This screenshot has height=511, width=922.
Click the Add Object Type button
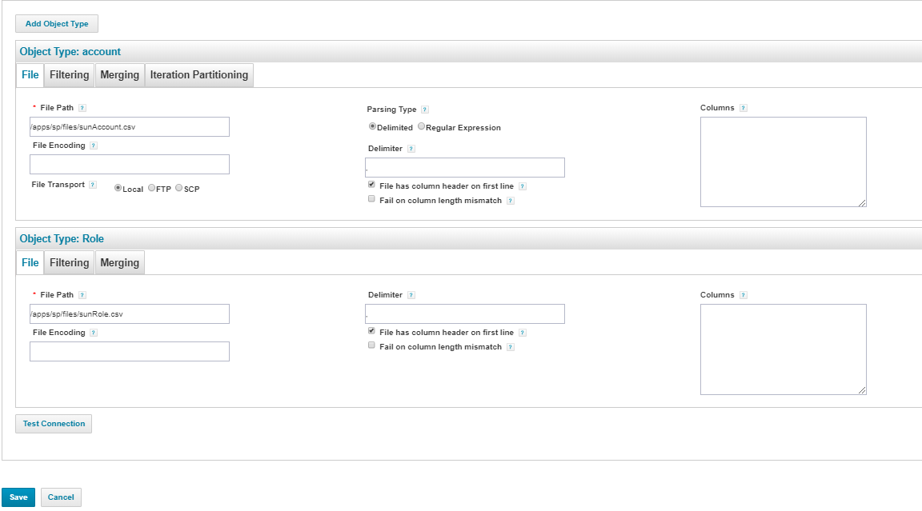click(x=56, y=23)
